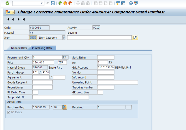Click the Tracking Number field
The height and width of the screenshot is (130, 186).
[x=106, y=87]
